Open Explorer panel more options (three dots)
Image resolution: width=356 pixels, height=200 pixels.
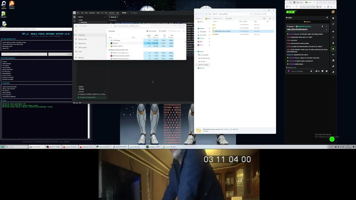(x=105, y=17)
